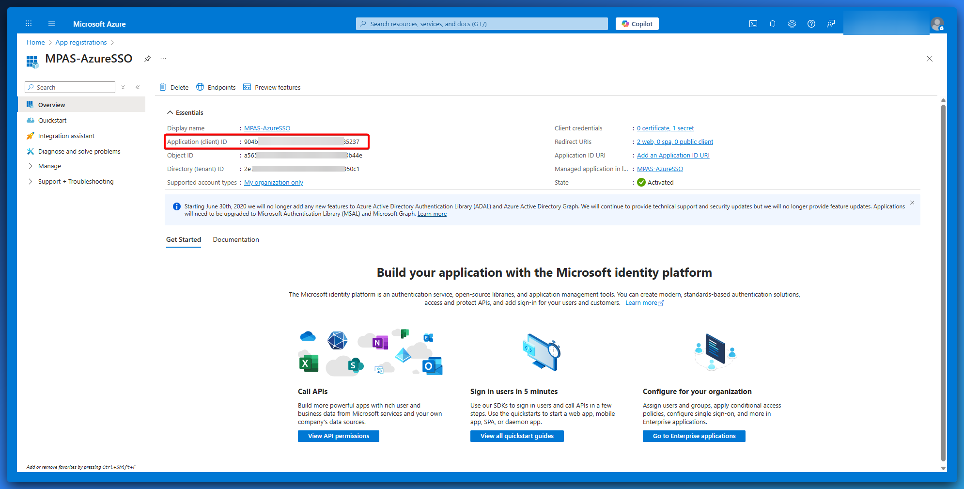
Task: Click the Call APIs illustration
Action: coord(370,352)
